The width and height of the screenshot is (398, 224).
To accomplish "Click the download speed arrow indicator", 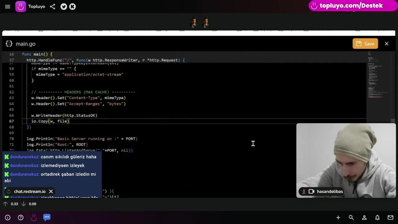I will [x=23, y=204].
